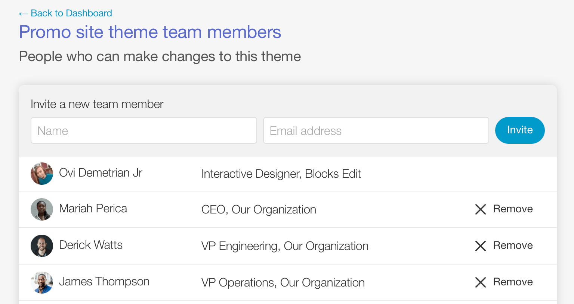Select the name Ovi Demetrian Jr
The width and height of the screenshot is (574, 304).
pos(101,173)
